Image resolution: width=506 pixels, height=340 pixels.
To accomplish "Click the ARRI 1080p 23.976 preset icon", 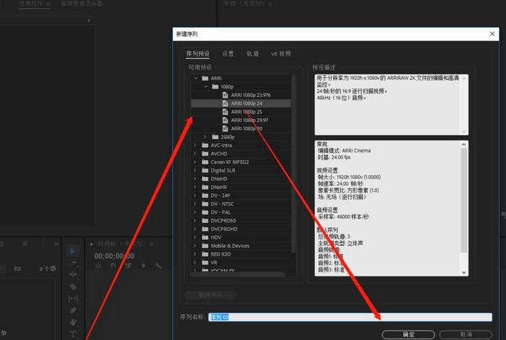I will click(x=226, y=95).
